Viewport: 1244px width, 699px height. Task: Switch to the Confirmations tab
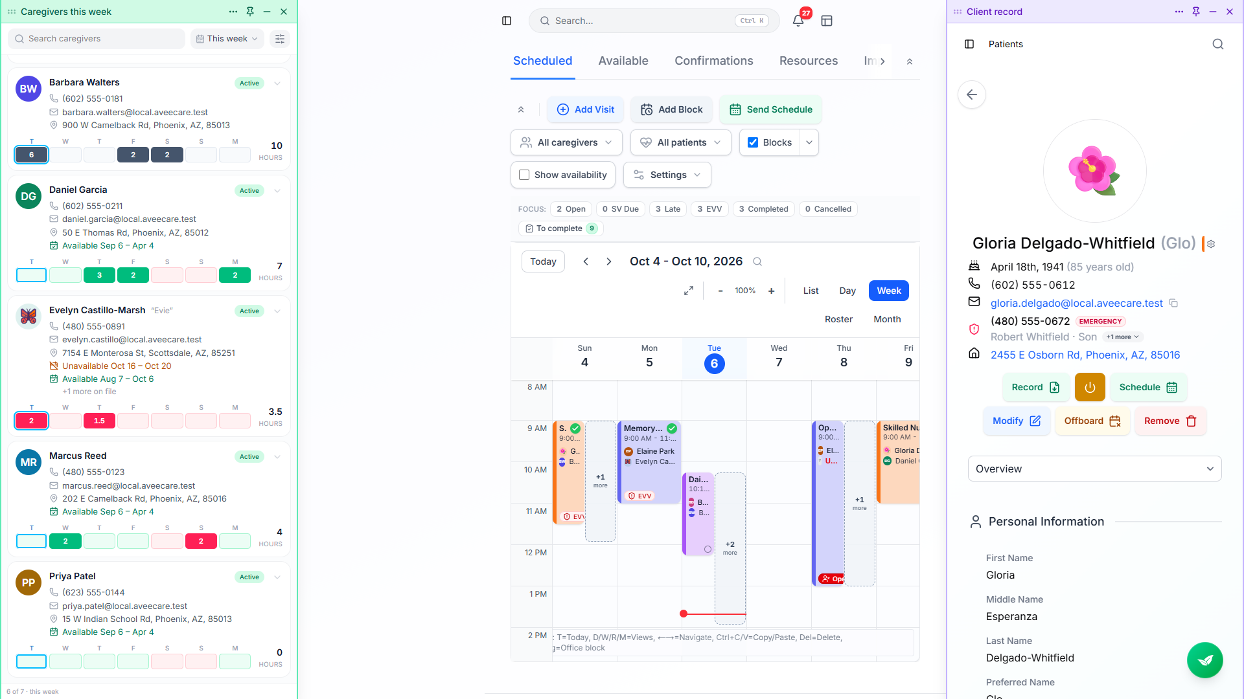(713, 61)
